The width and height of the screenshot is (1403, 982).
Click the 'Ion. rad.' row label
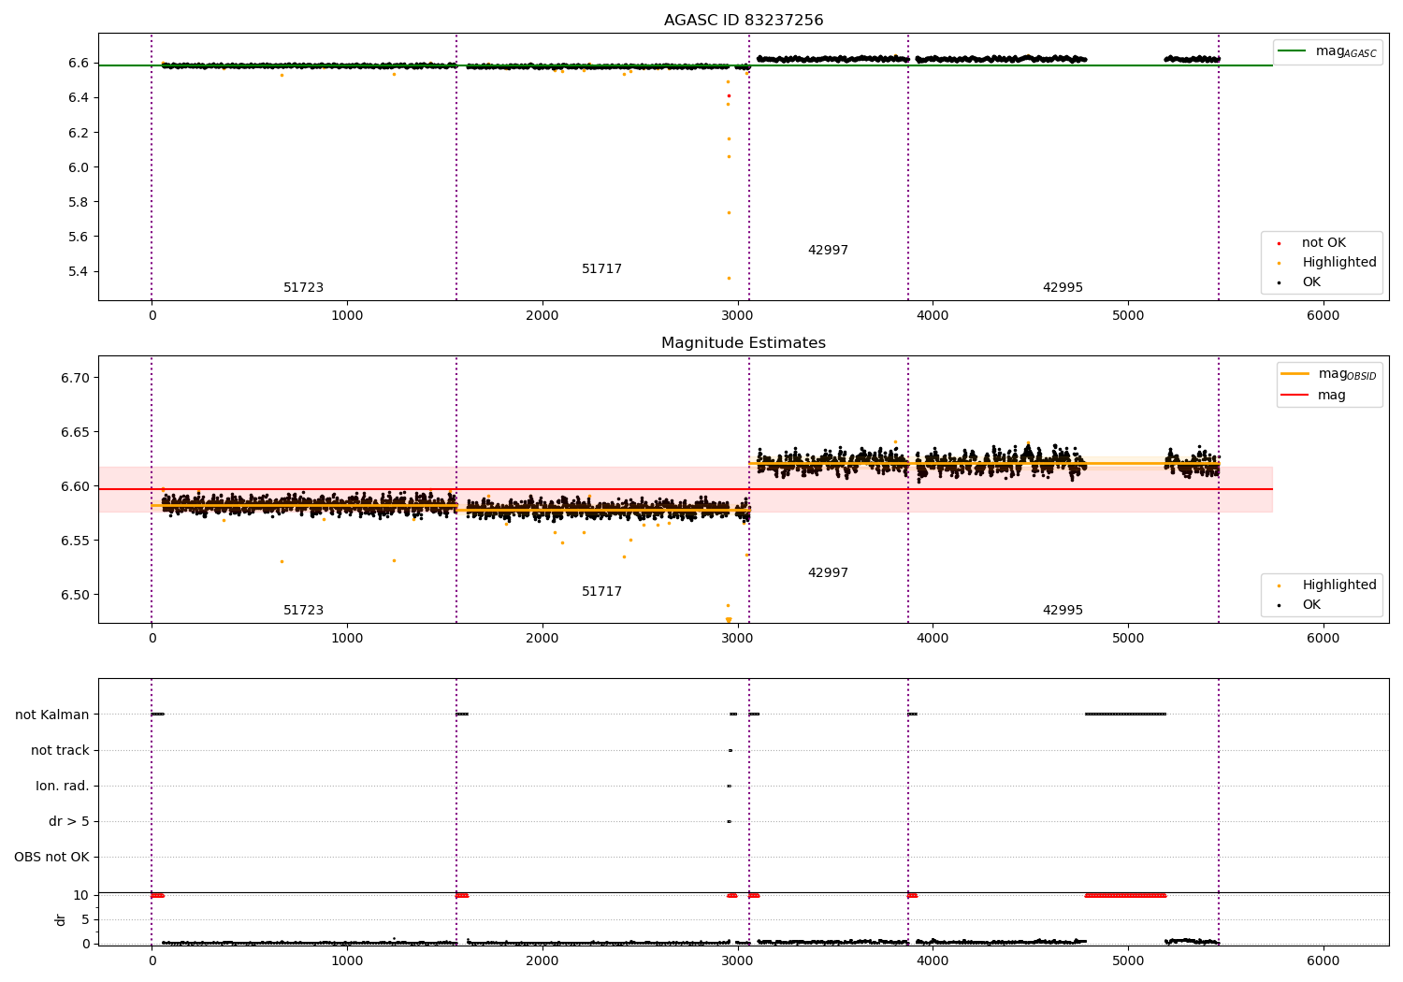[63, 787]
